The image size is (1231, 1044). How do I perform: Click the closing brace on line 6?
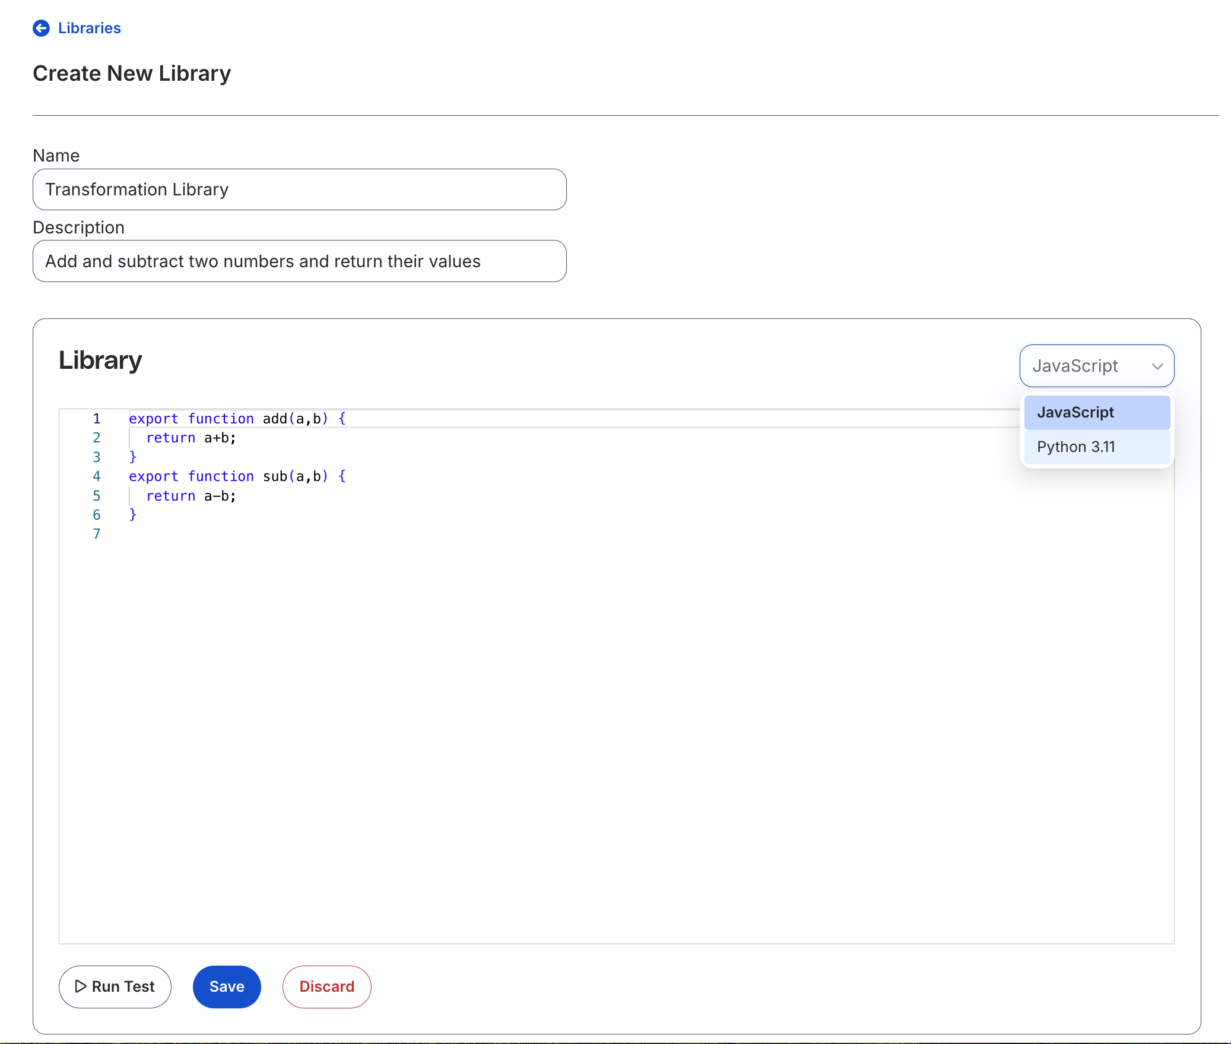pos(133,514)
